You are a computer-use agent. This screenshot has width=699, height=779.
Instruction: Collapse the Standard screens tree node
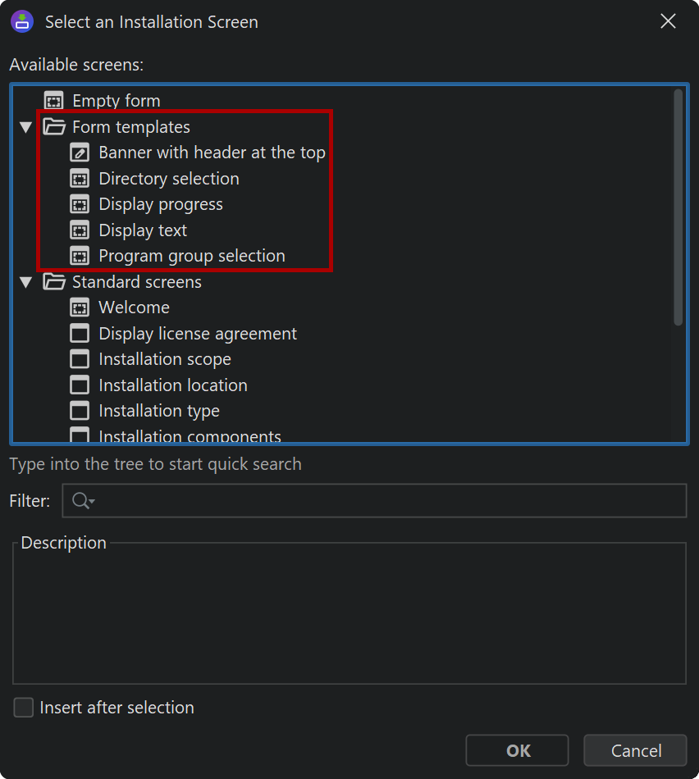click(x=26, y=282)
